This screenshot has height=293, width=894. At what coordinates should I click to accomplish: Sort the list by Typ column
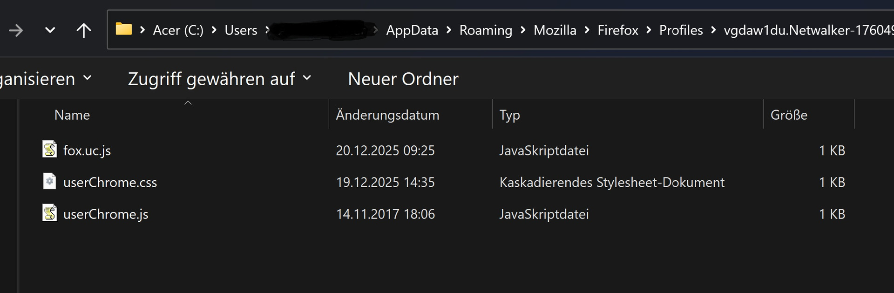coord(509,115)
